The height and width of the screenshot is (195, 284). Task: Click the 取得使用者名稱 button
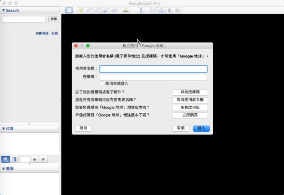(x=190, y=100)
